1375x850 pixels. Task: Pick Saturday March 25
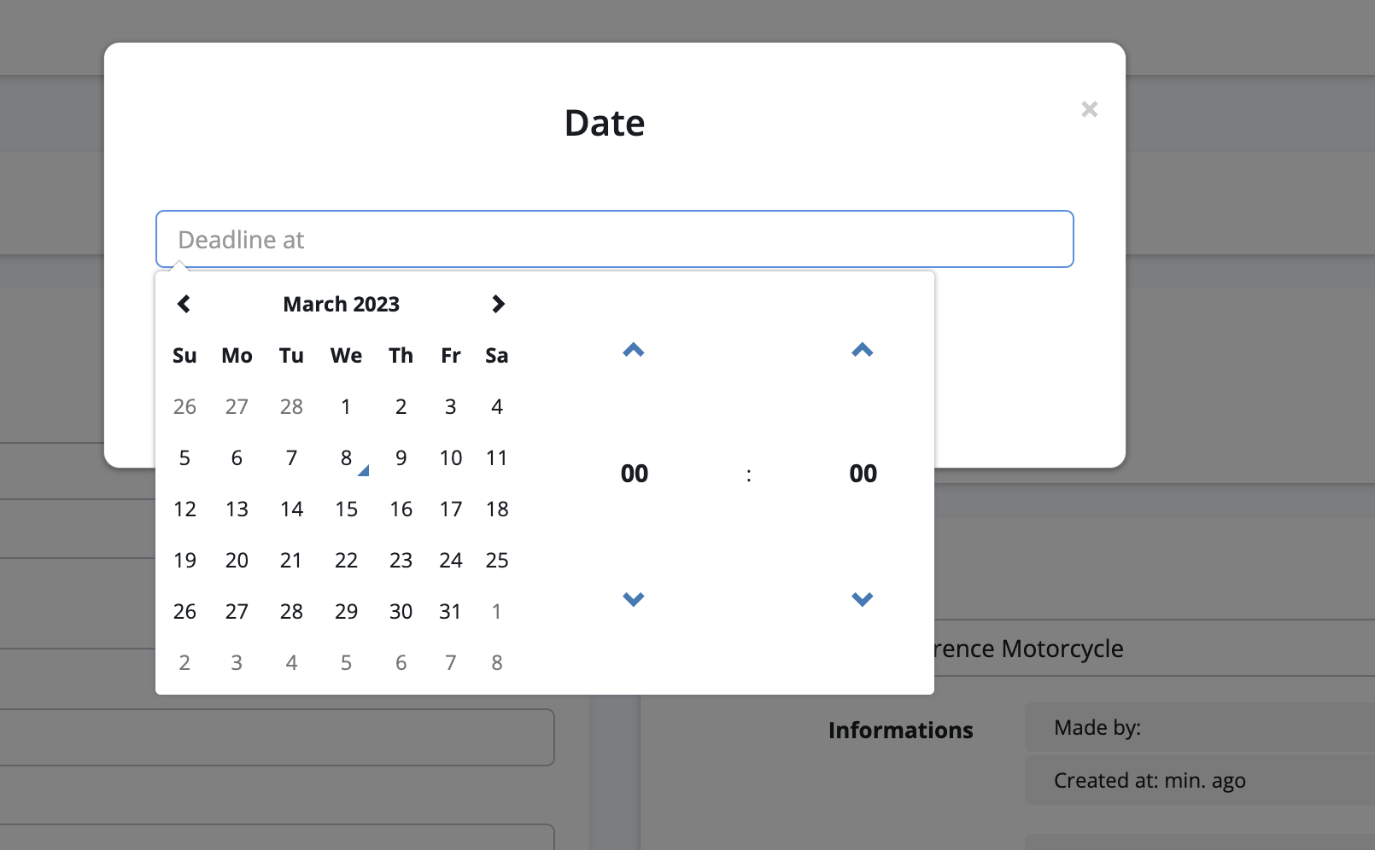click(497, 561)
